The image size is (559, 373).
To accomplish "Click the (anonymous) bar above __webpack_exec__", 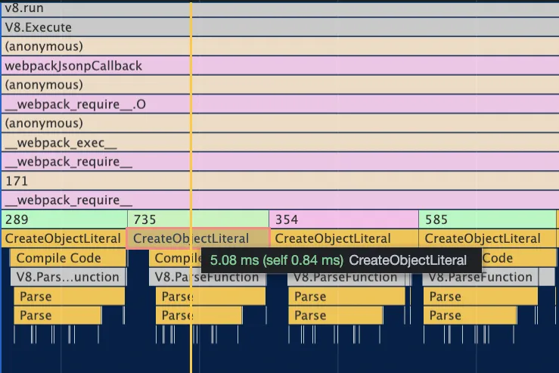I will tap(280, 123).
